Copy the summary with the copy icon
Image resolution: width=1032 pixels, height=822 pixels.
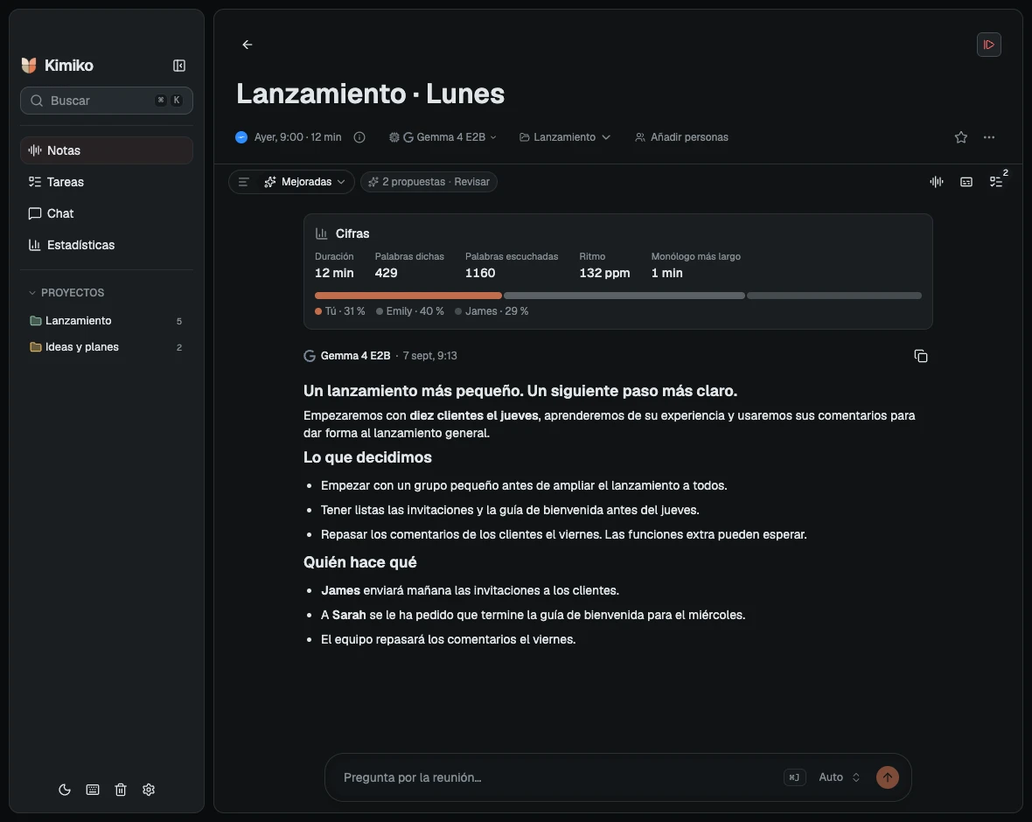pyautogui.click(x=921, y=356)
